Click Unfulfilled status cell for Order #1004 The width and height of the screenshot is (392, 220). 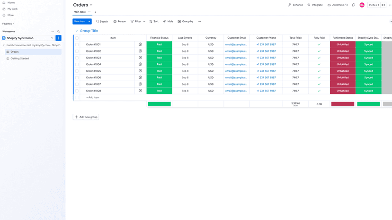[x=342, y=64]
